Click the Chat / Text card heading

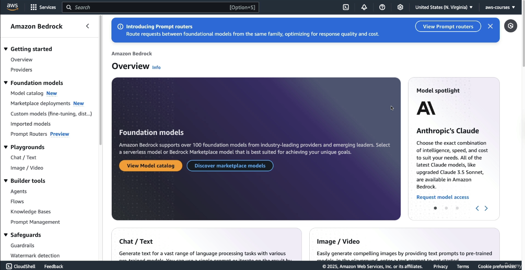(x=136, y=241)
